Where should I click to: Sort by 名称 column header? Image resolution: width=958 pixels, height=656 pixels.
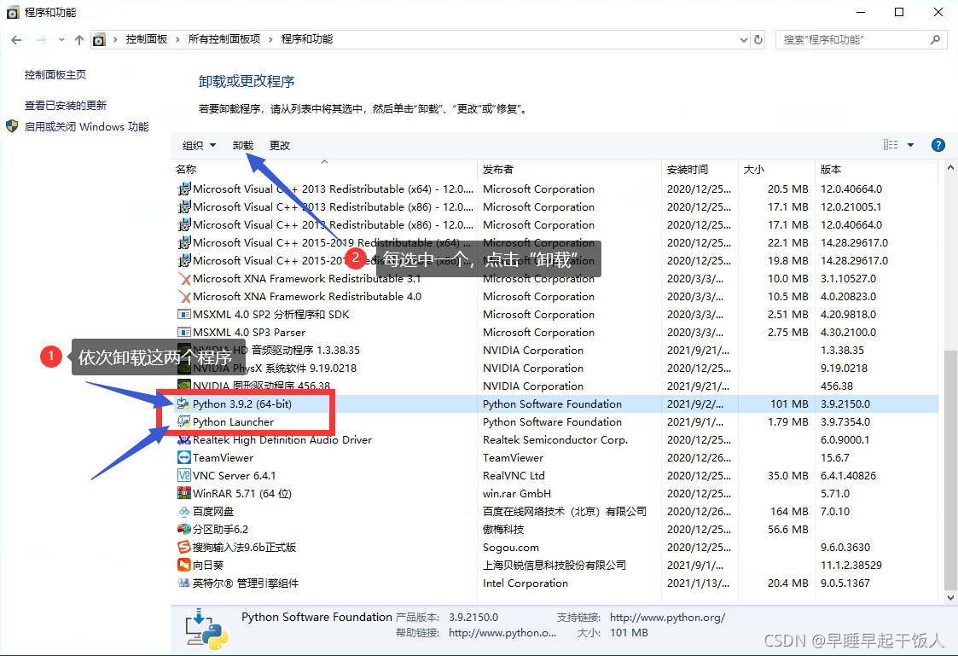(186, 169)
